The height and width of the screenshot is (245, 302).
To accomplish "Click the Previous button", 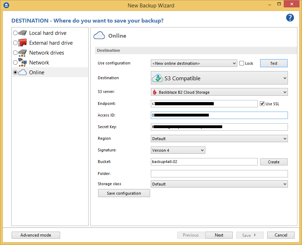I will [191, 235].
